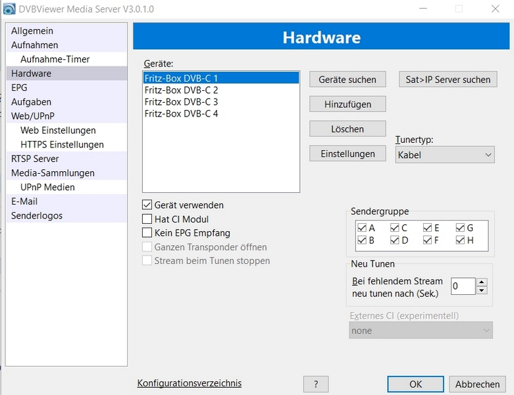This screenshot has height=395, width=514.
Task: Decrease the retune seconds spinner down arrow
Action: click(x=482, y=290)
